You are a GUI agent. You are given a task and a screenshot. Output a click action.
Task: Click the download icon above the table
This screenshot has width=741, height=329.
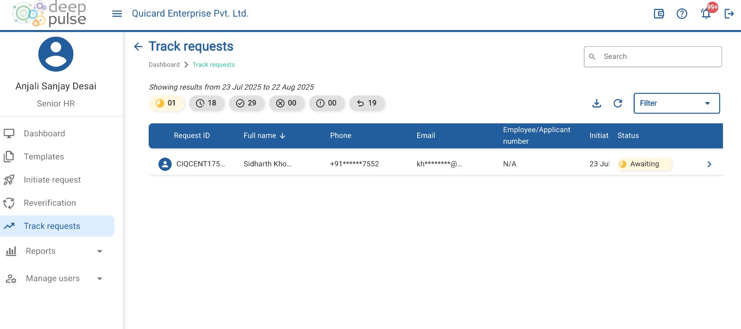(597, 103)
